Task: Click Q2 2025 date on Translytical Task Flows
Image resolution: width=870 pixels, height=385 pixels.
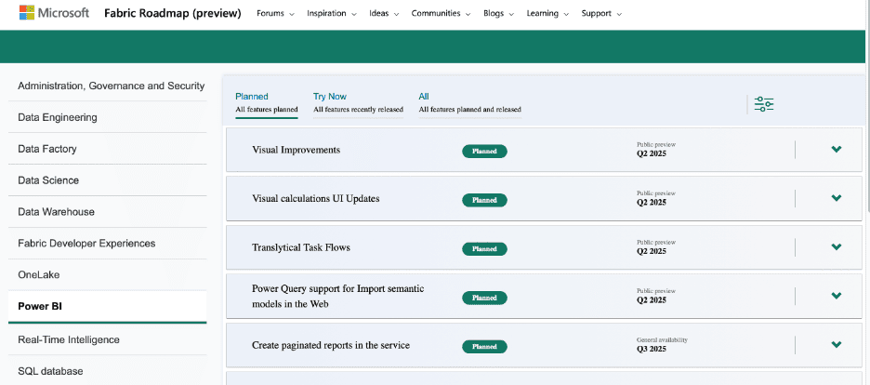Action: [x=652, y=251]
